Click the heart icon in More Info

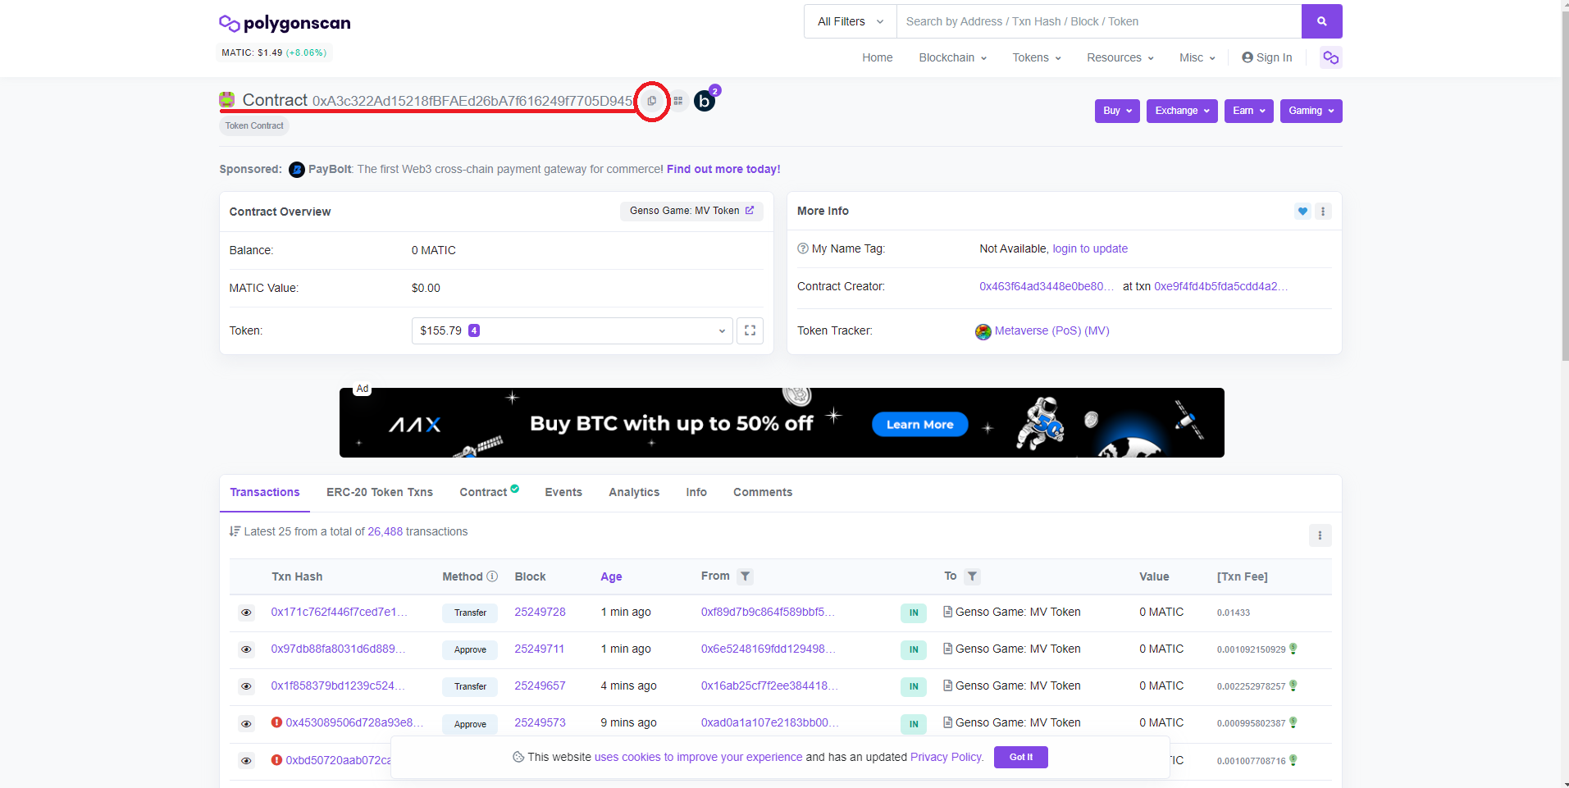1302,212
